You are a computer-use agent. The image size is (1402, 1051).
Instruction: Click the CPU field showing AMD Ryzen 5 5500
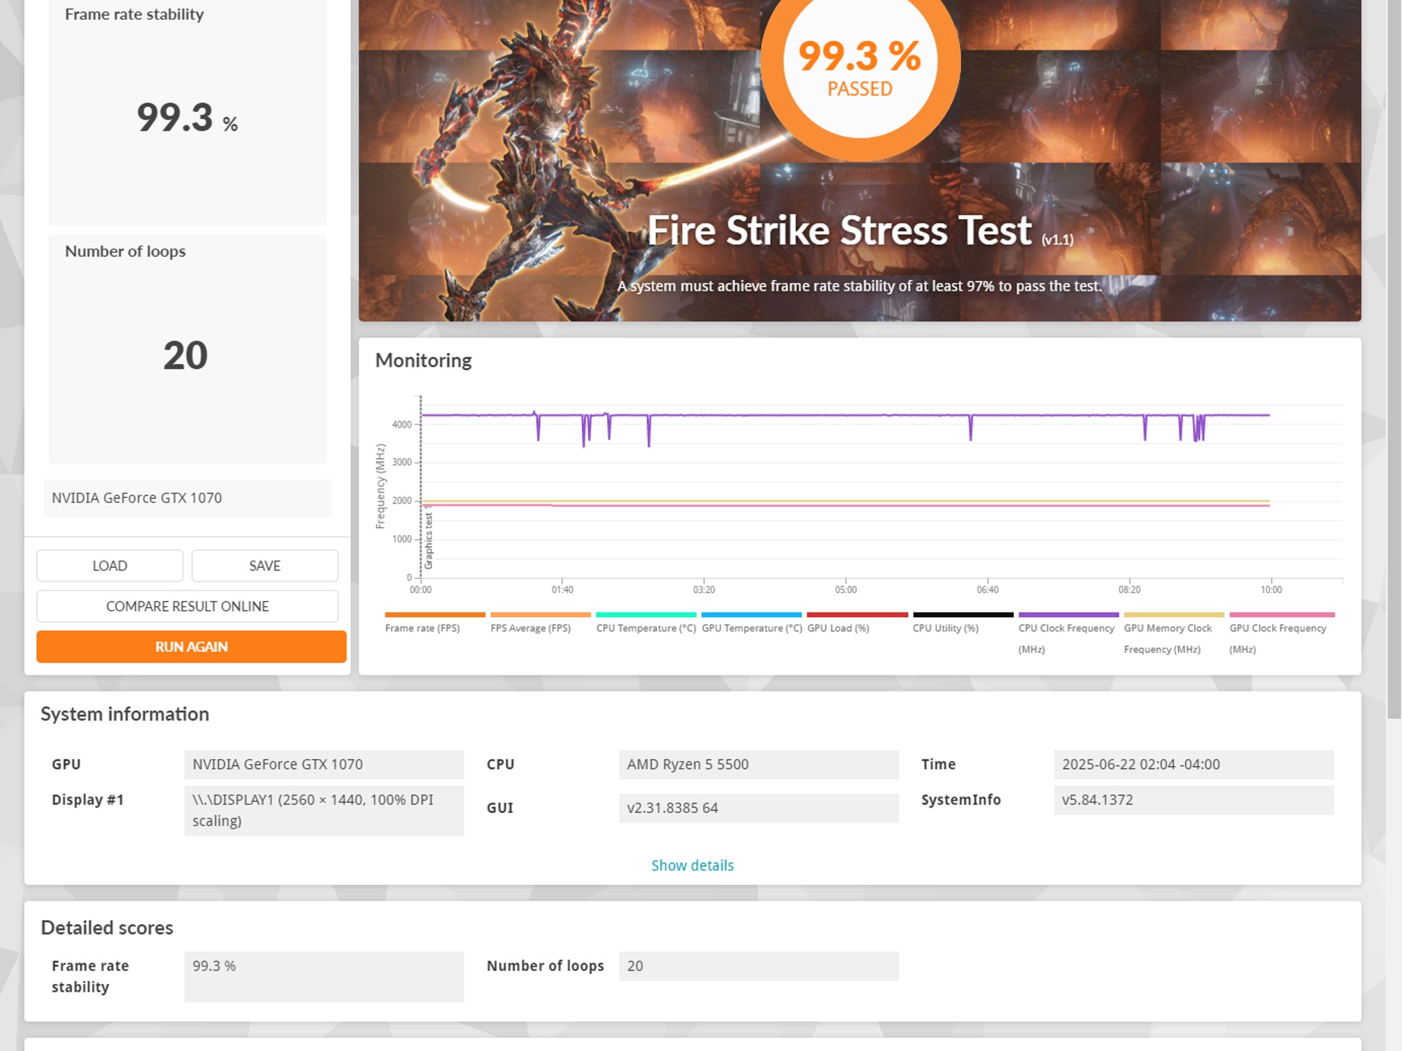tap(759, 764)
